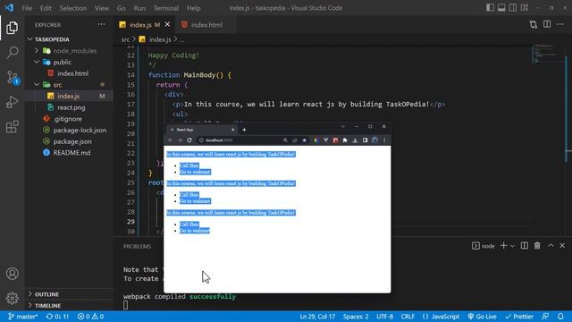Collapse the TASKOPEDIA folder section

point(70,39)
